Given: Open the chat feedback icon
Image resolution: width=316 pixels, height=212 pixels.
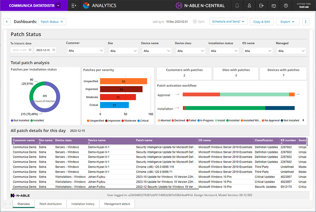Looking at the screenshot, I should 274,6.
